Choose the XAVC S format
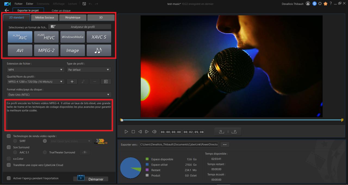The width and height of the screenshot is (348, 185). [x=99, y=37]
